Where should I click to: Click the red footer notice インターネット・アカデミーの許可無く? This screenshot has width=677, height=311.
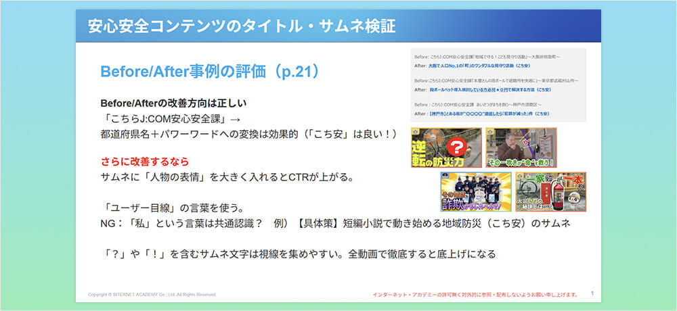pos(475,295)
